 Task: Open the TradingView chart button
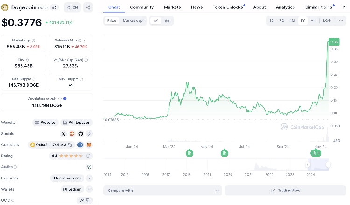(x=286, y=191)
